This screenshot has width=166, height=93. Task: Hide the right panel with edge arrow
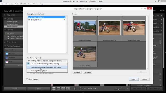165,52
